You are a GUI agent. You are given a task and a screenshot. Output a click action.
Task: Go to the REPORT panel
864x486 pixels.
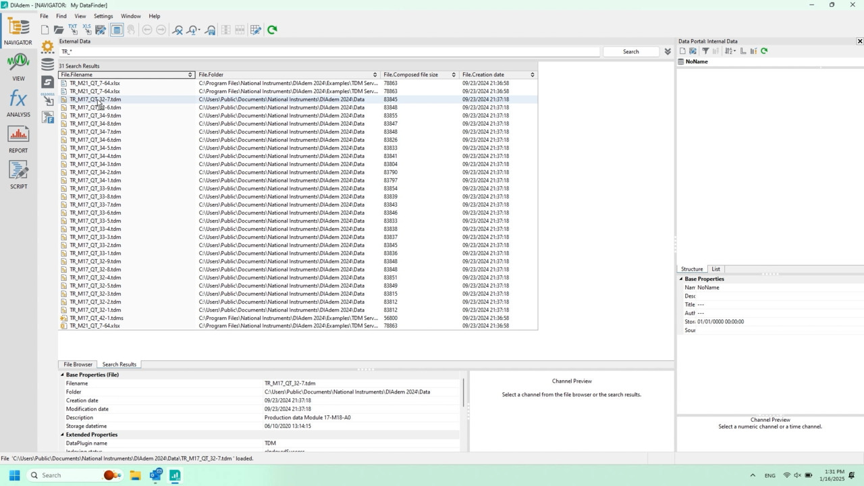tap(18, 139)
